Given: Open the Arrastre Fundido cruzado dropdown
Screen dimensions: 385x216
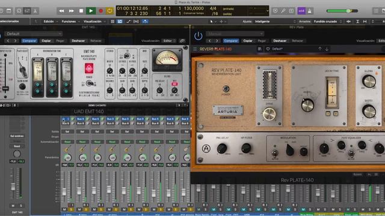Looking at the screenshot, I should [x=327, y=22].
